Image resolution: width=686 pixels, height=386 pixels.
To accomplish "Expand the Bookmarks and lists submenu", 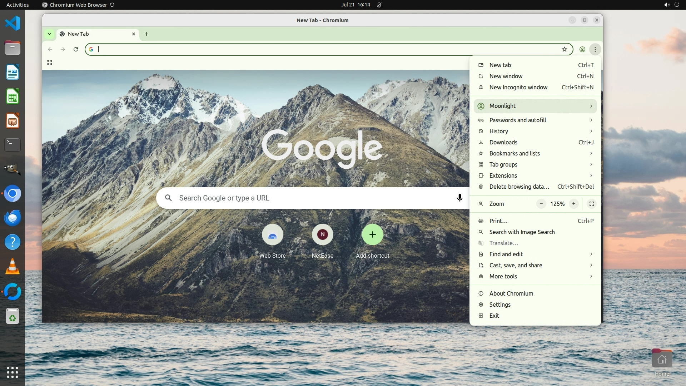I will pyautogui.click(x=535, y=153).
